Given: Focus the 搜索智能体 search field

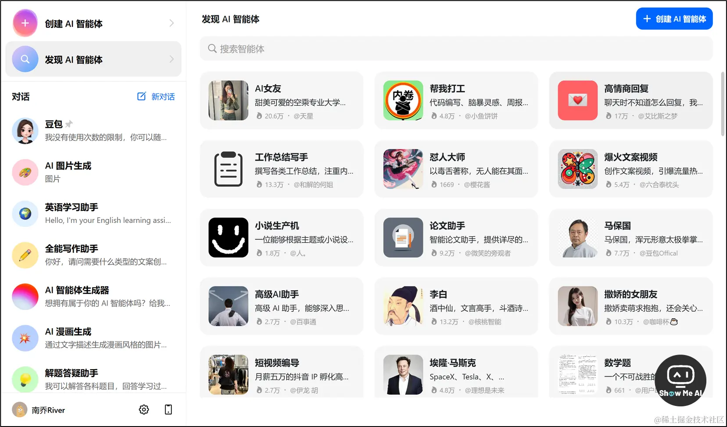Looking at the screenshot, I should pyautogui.click(x=456, y=49).
